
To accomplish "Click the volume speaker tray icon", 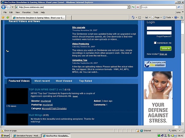I will tap(175, 136).
